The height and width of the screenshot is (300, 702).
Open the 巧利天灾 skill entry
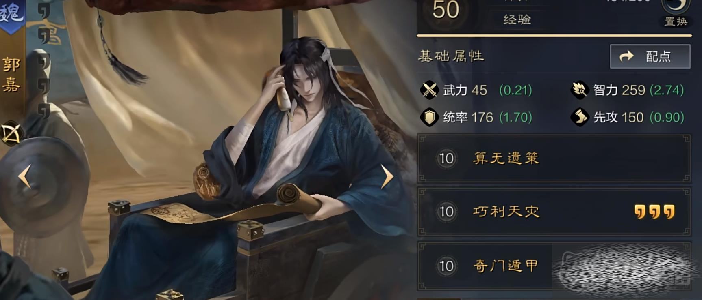[x=554, y=212]
